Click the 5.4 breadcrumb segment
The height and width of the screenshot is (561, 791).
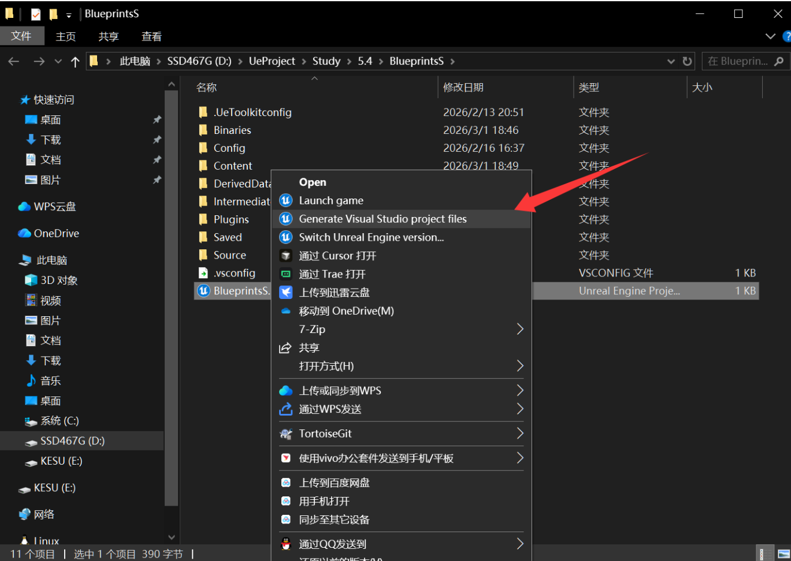coord(365,61)
